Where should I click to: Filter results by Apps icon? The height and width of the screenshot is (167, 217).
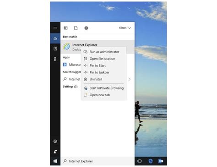click(x=65, y=28)
